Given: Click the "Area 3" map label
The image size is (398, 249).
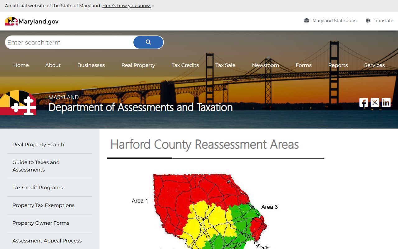Looking at the screenshot, I should (x=270, y=207).
